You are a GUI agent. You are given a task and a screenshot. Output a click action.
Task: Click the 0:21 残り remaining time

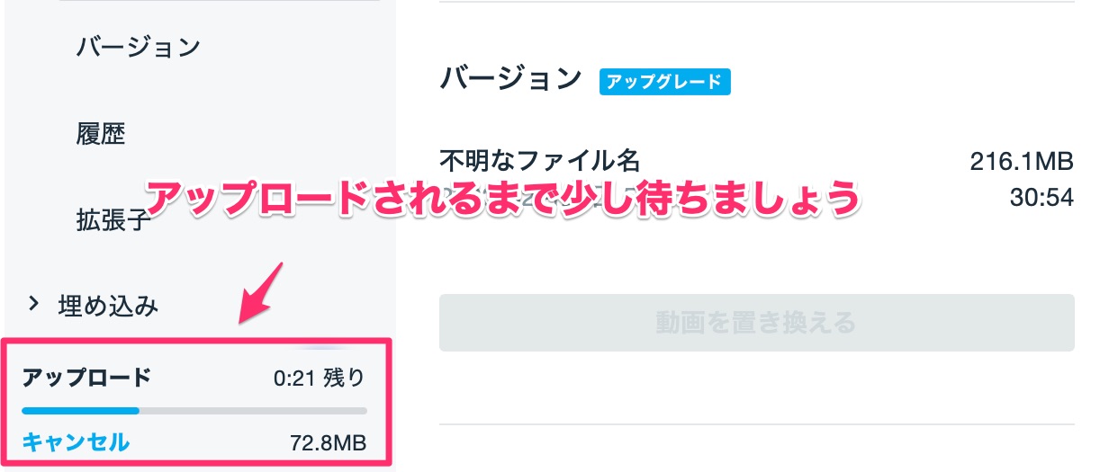[x=320, y=378]
